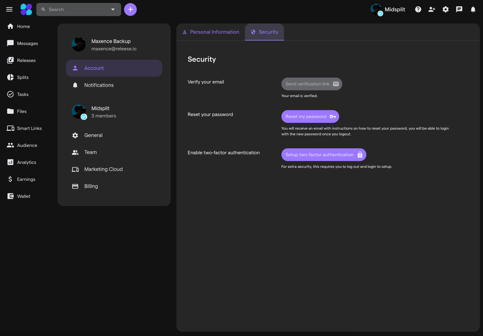The width and height of the screenshot is (483, 336).
Task: Open settings gear in top bar
Action: point(446,9)
